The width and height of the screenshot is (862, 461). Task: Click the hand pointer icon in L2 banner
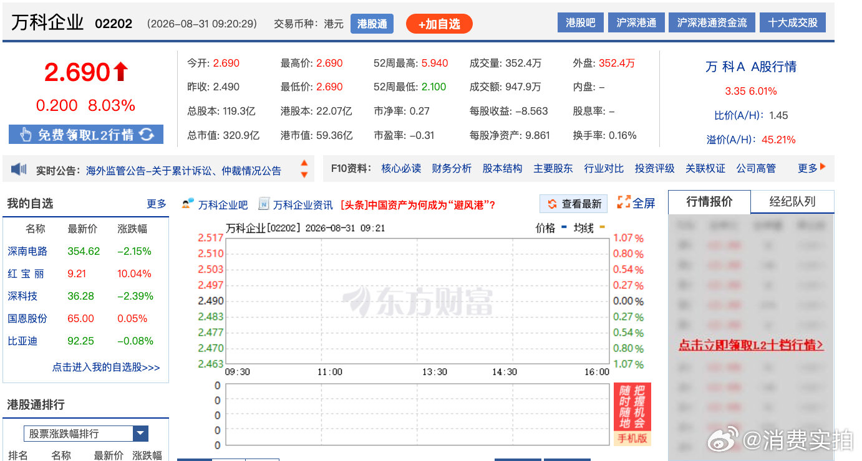[x=26, y=135]
